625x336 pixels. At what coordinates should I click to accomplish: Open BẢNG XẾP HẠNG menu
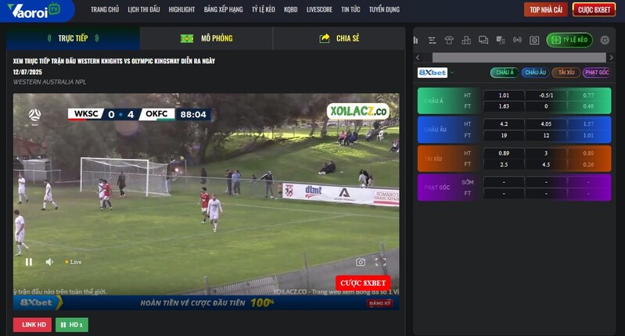tap(223, 9)
